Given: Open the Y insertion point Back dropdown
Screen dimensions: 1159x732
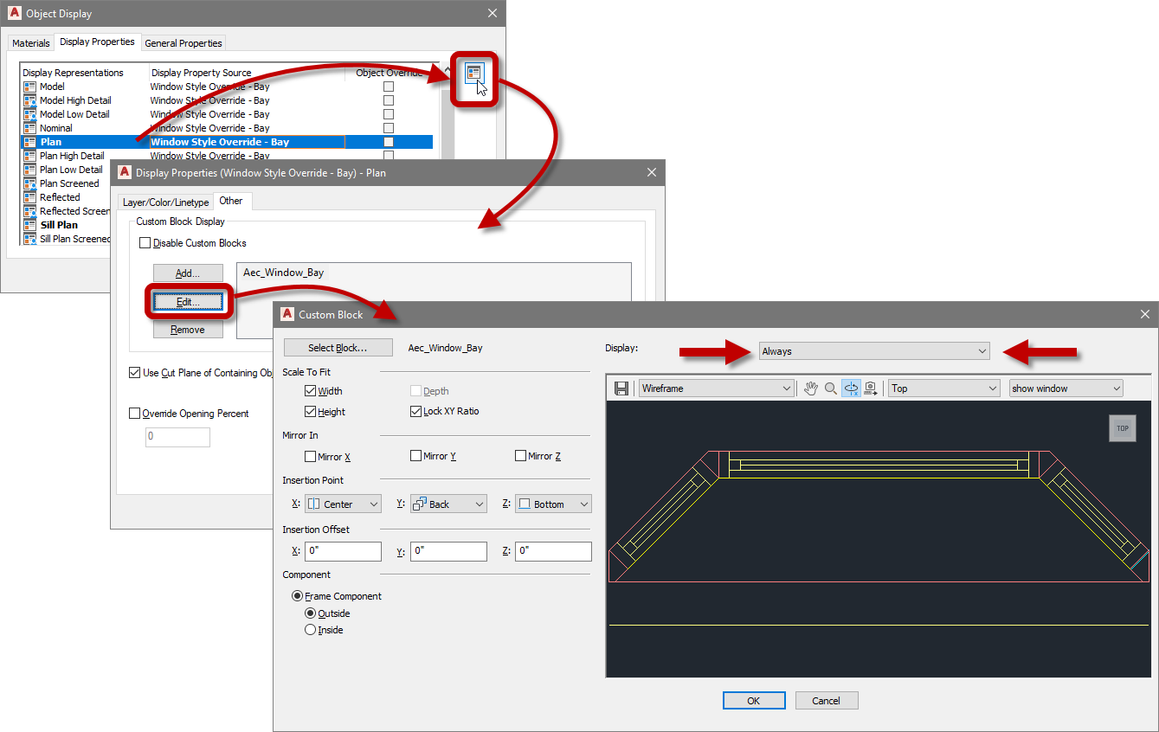Looking at the screenshot, I should [448, 504].
